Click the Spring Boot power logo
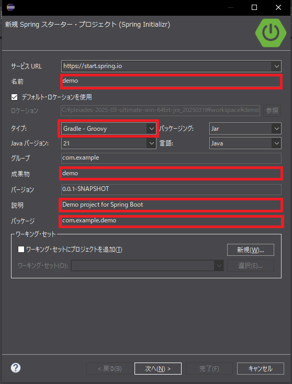292x384 pixels. (x=271, y=32)
